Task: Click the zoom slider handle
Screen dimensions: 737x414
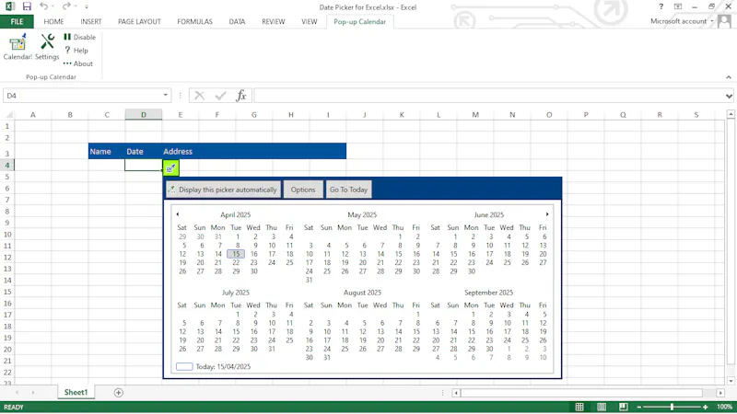Action: pos(673,407)
